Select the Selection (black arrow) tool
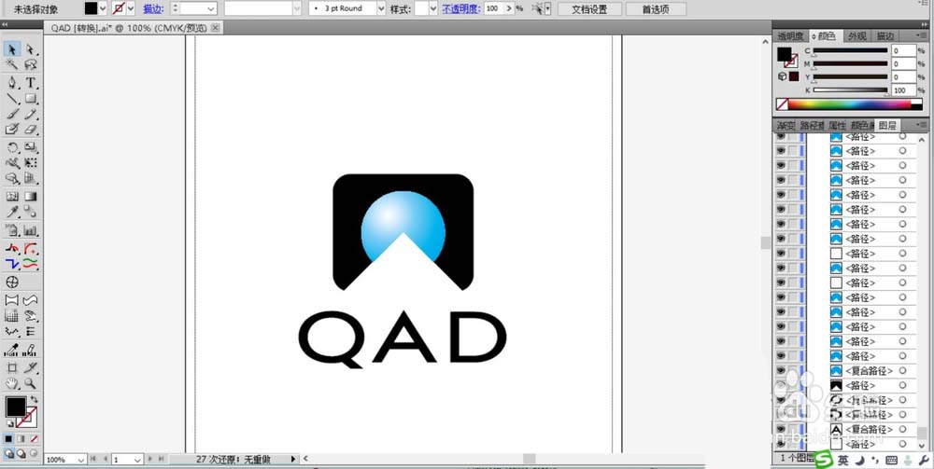The width and height of the screenshot is (934, 469). point(12,49)
